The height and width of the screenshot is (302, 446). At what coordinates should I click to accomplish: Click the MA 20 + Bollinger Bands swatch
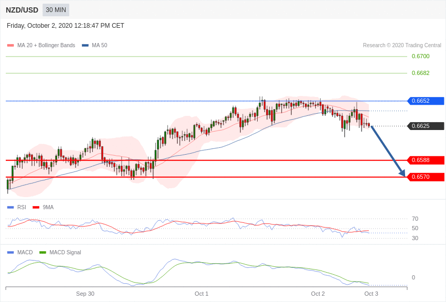(x=10, y=46)
